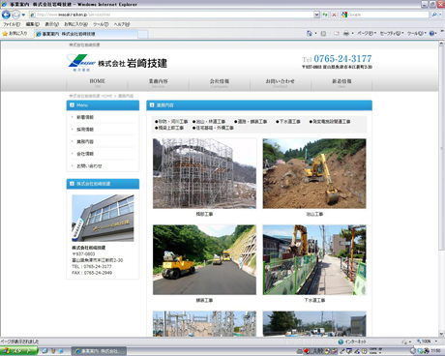Click the Windows Start button
The image size is (445, 356).
(18, 351)
